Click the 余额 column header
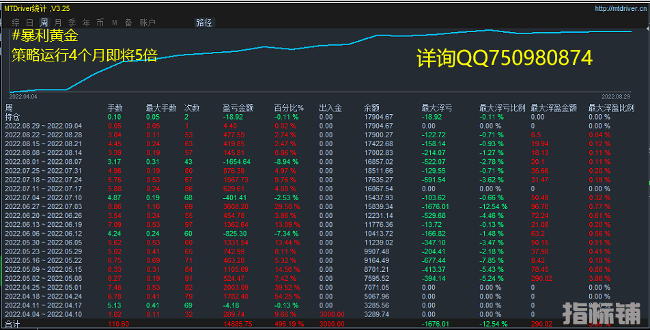650x330 pixels. point(371,108)
